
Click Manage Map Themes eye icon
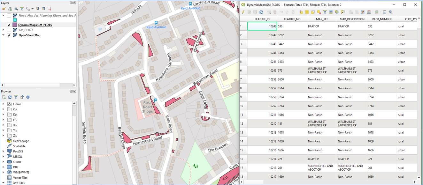point(16,9)
